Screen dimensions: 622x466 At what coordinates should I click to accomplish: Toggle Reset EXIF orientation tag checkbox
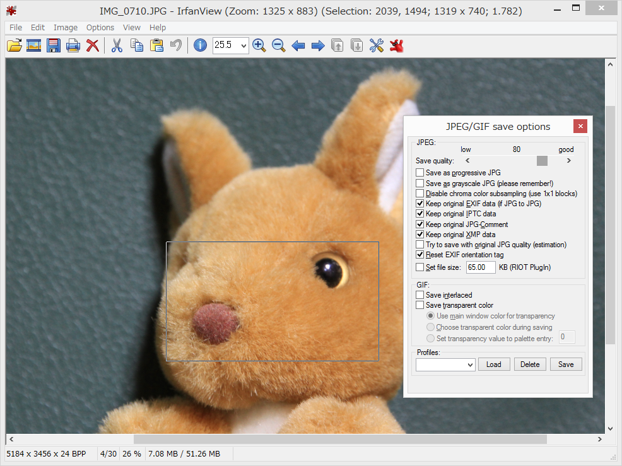point(420,255)
